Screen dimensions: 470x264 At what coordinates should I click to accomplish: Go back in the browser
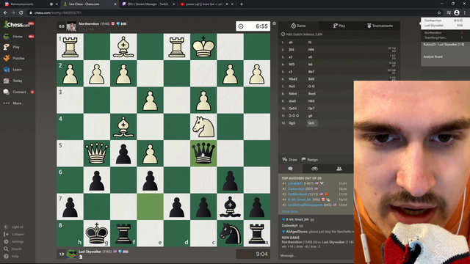[x=5, y=12]
